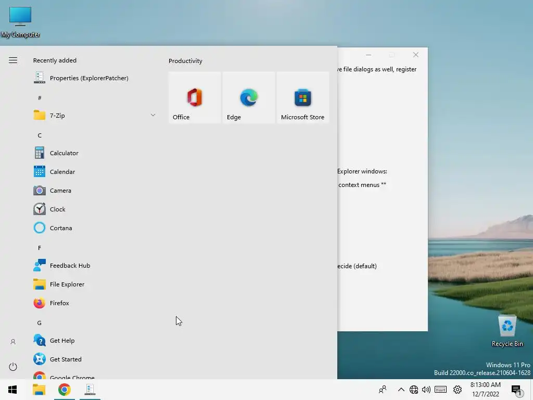The image size is (533, 400).
Task: Jump to letter section F
Action: click(40, 248)
